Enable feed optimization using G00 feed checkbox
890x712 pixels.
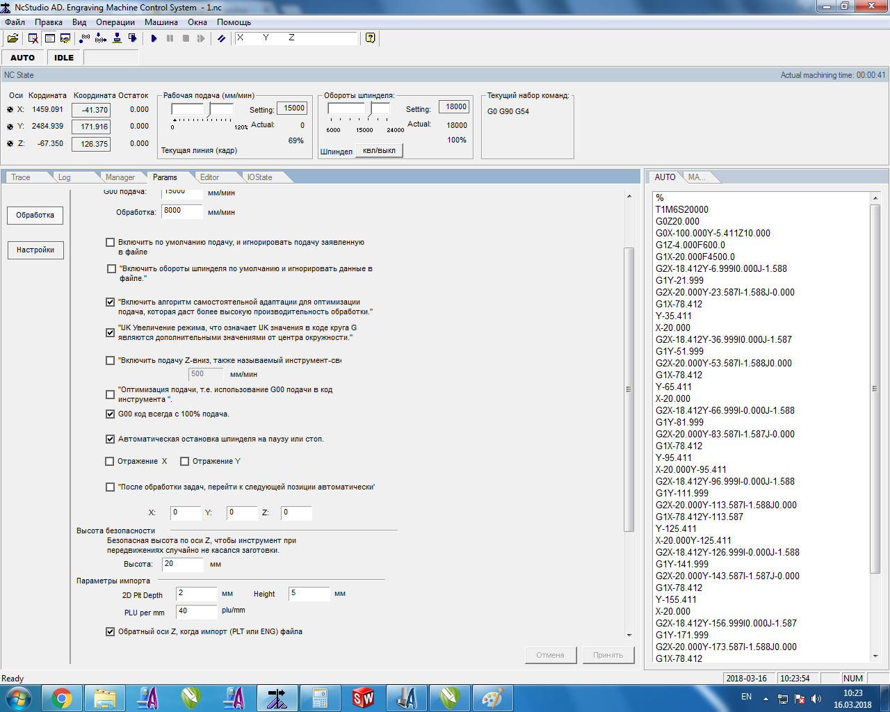click(x=110, y=395)
